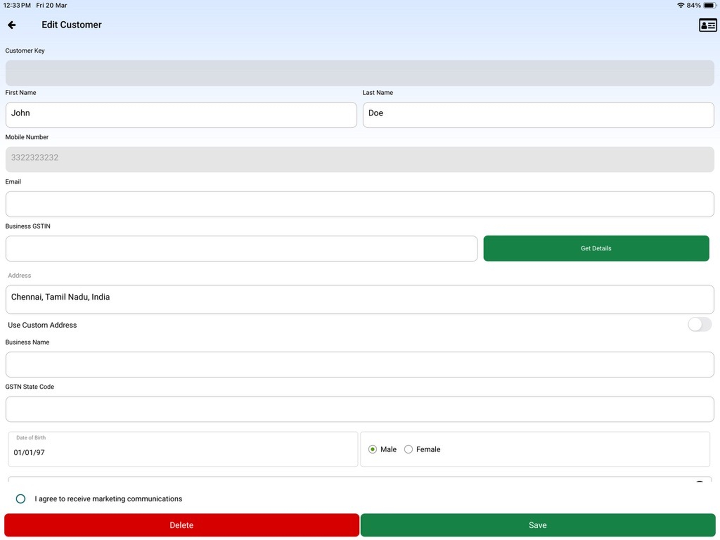Click the GSTN State Code field
The width and height of the screenshot is (720, 540).
tap(360, 409)
